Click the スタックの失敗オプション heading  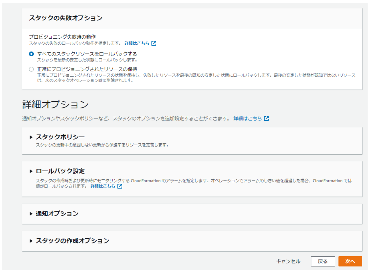[66, 18]
